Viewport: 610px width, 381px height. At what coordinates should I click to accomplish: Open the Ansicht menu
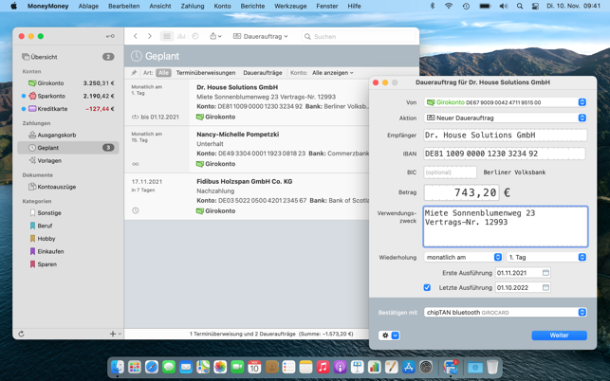160,6
